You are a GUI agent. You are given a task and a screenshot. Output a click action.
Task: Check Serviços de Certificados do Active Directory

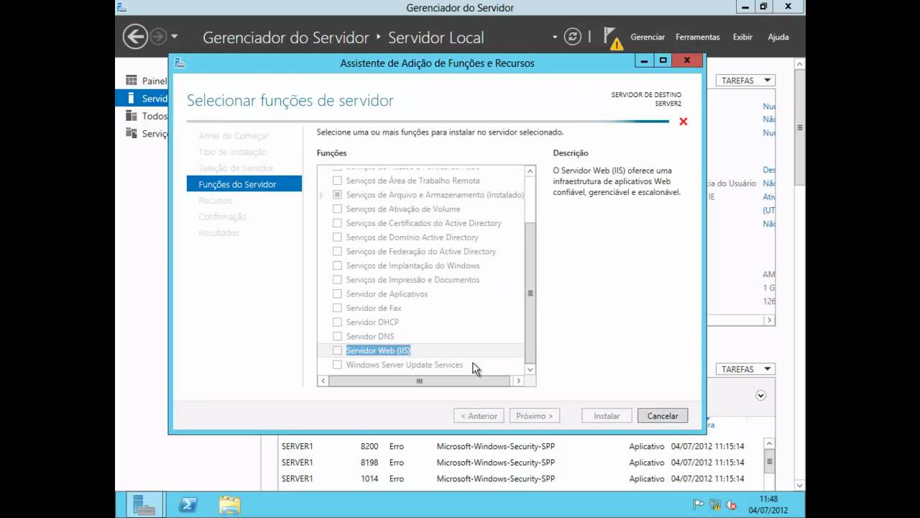coord(337,223)
